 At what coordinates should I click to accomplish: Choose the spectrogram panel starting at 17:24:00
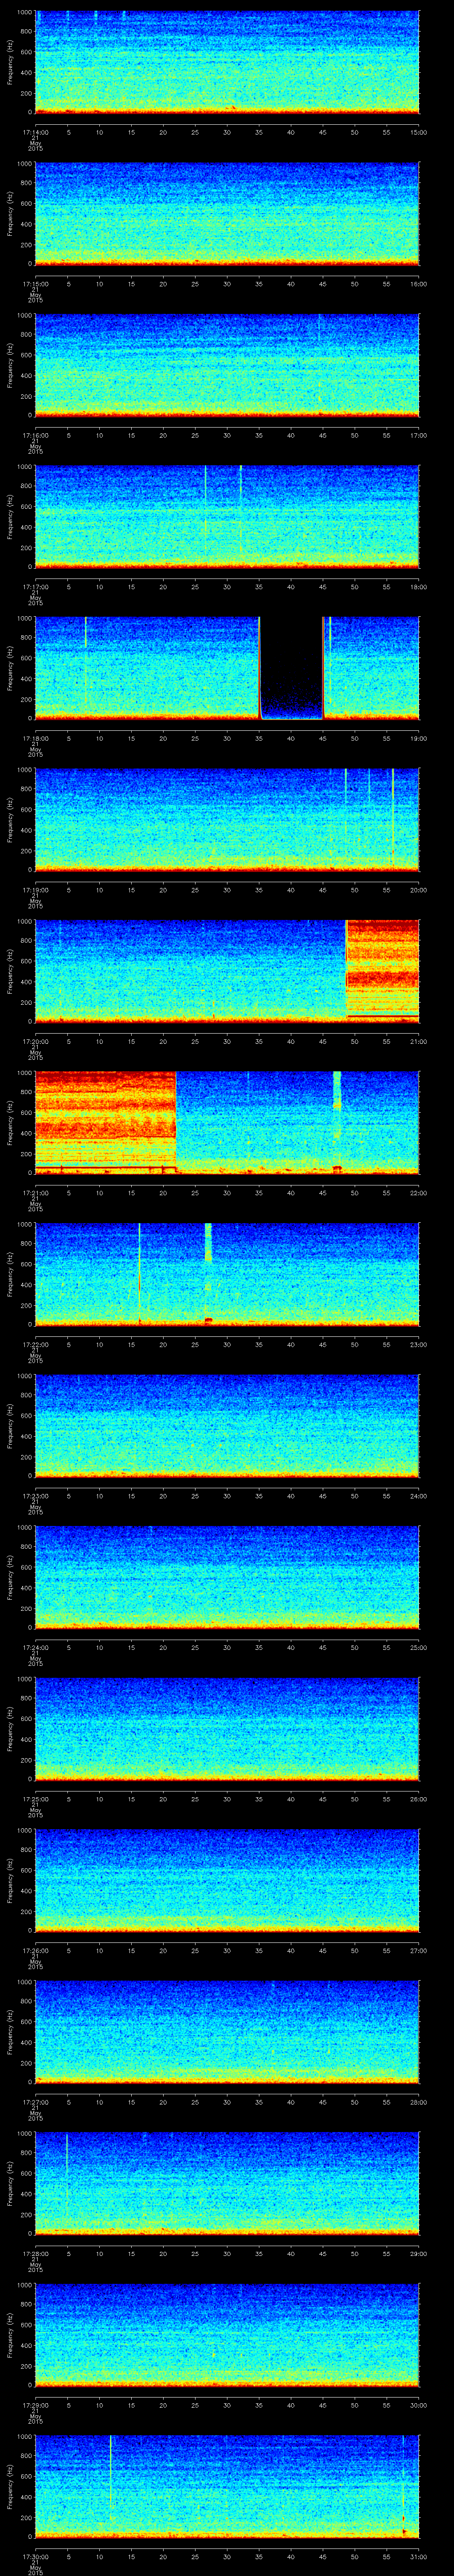227,1577
